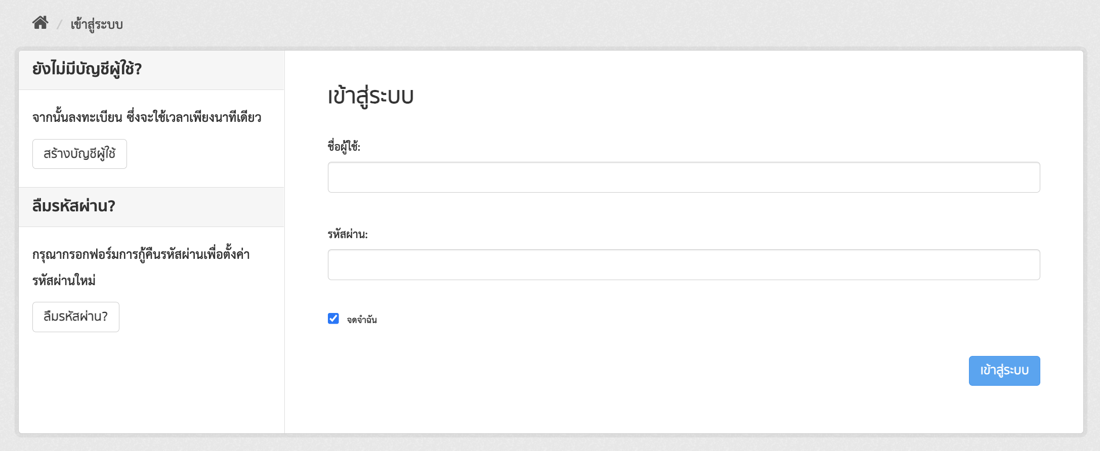The image size is (1100, 451).
Task: Focus the รหัสผ่าน input field
Action: pyautogui.click(x=684, y=264)
